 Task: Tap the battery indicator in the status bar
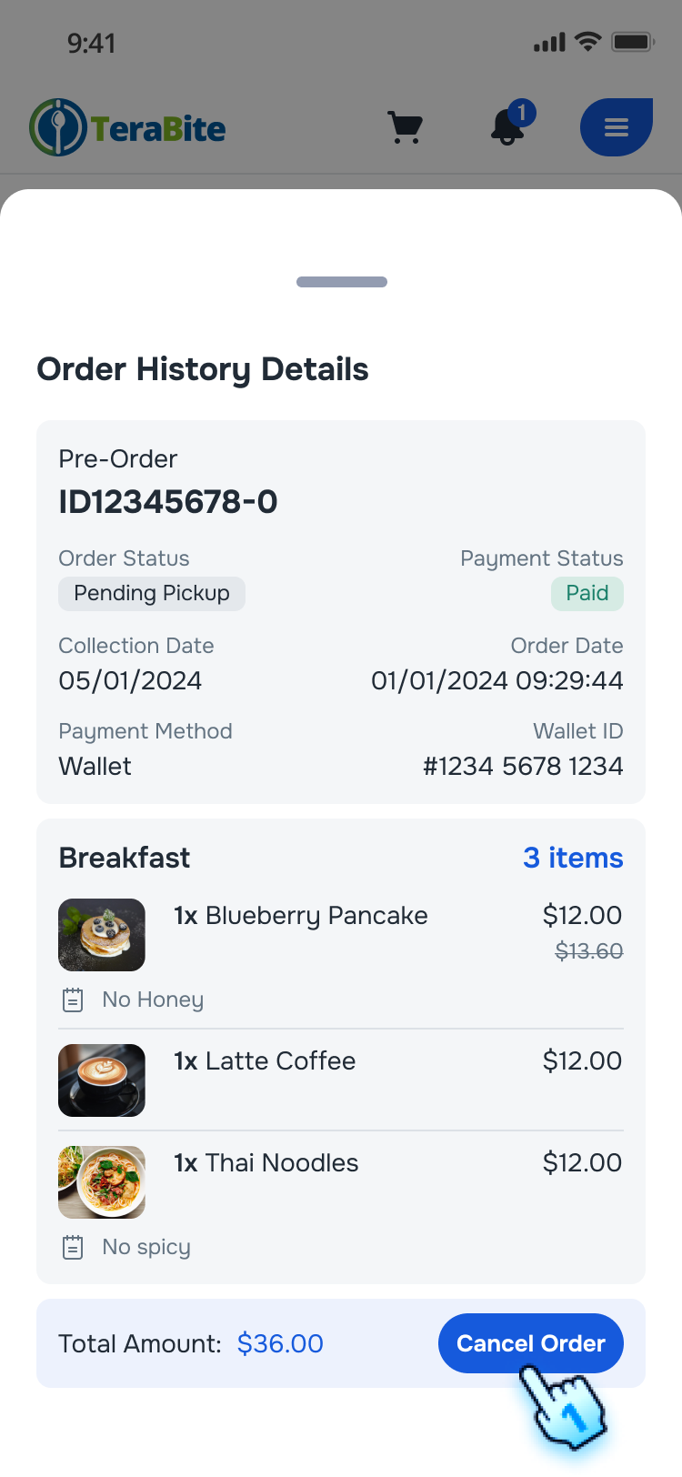[x=631, y=40]
